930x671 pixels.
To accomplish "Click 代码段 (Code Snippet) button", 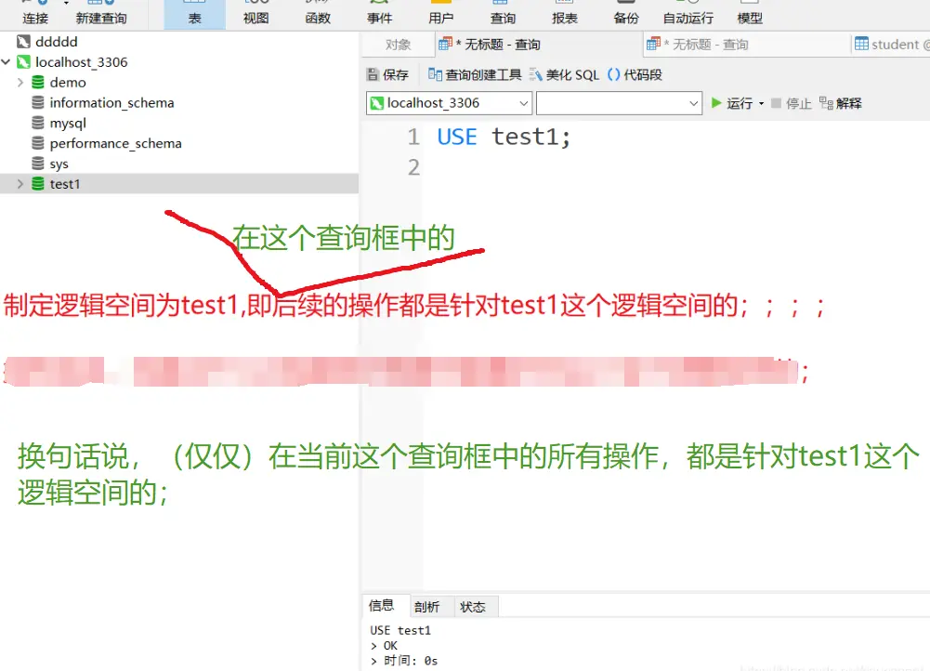I will click(635, 74).
